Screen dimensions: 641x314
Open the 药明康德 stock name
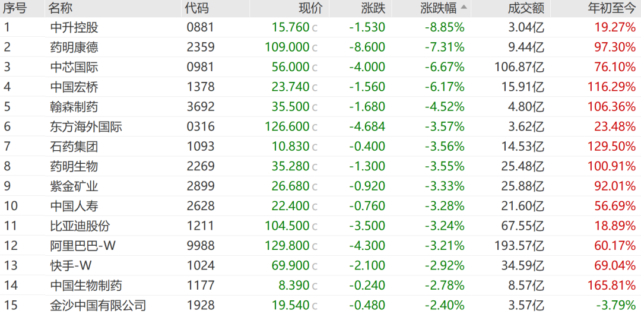tap(74, 47)
